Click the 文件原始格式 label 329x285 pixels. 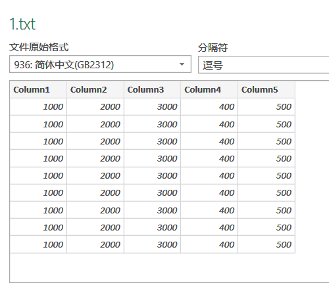[39, 47]
